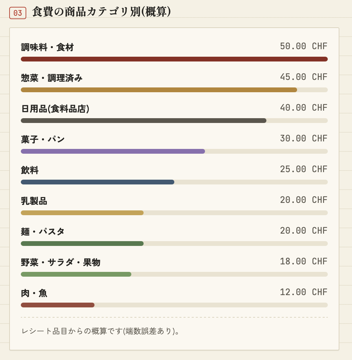The height and width of the screenshot is (360, 352).
Task: Click the 菓子・パン category label
Action: (43, 139)
